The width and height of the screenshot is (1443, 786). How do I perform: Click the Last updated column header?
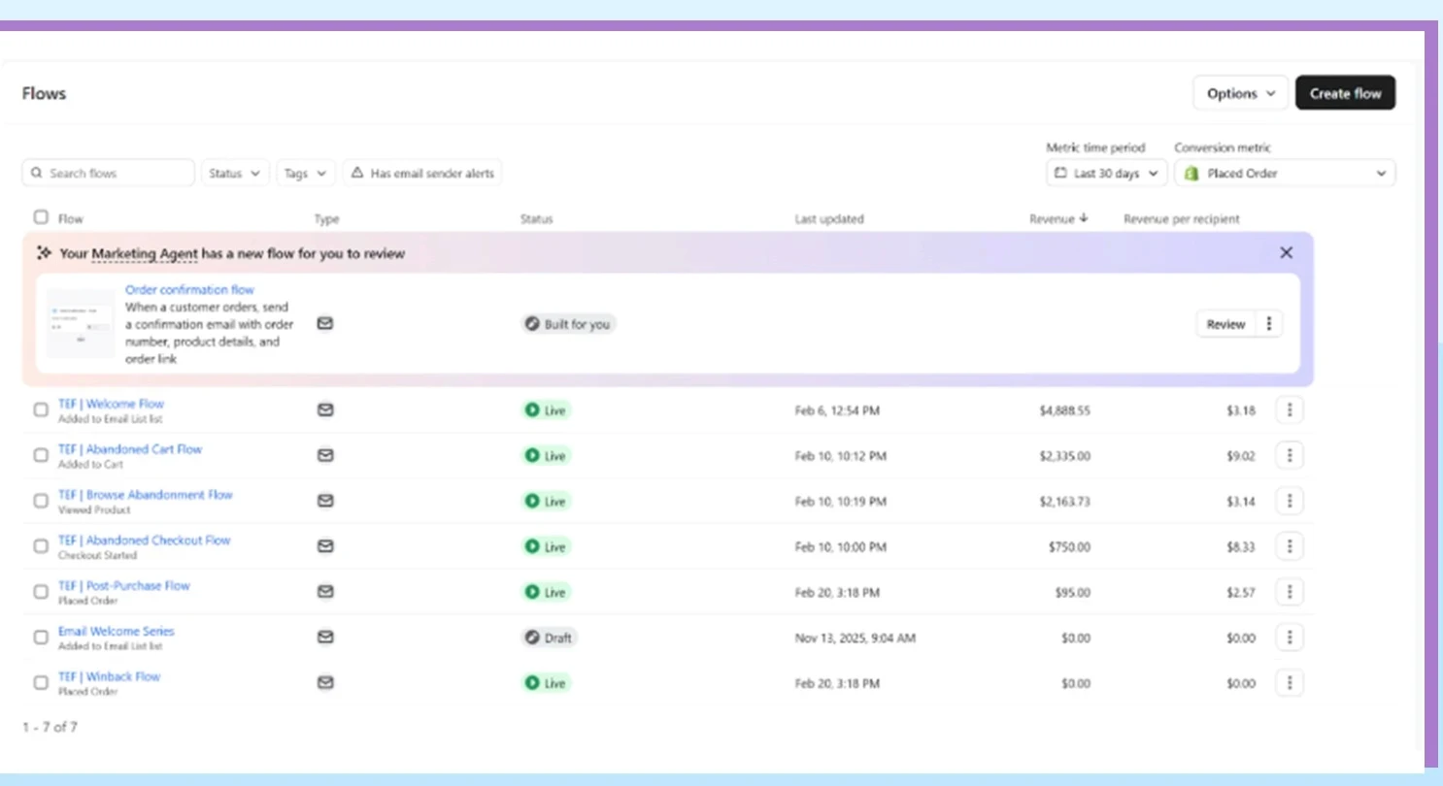click(828, 219)
